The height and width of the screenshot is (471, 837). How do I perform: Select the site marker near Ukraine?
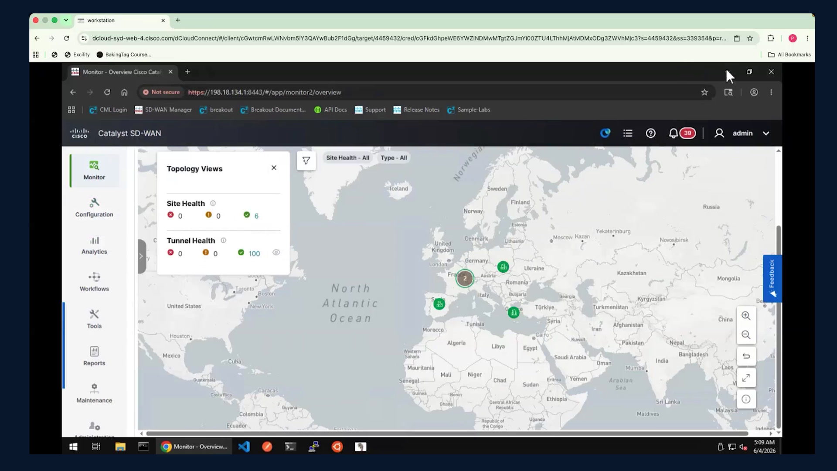(503, 266)
